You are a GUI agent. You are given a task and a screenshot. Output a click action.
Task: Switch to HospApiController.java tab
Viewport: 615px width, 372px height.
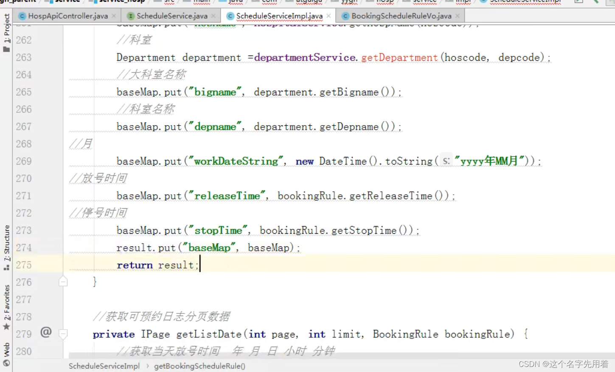(68, 16)
